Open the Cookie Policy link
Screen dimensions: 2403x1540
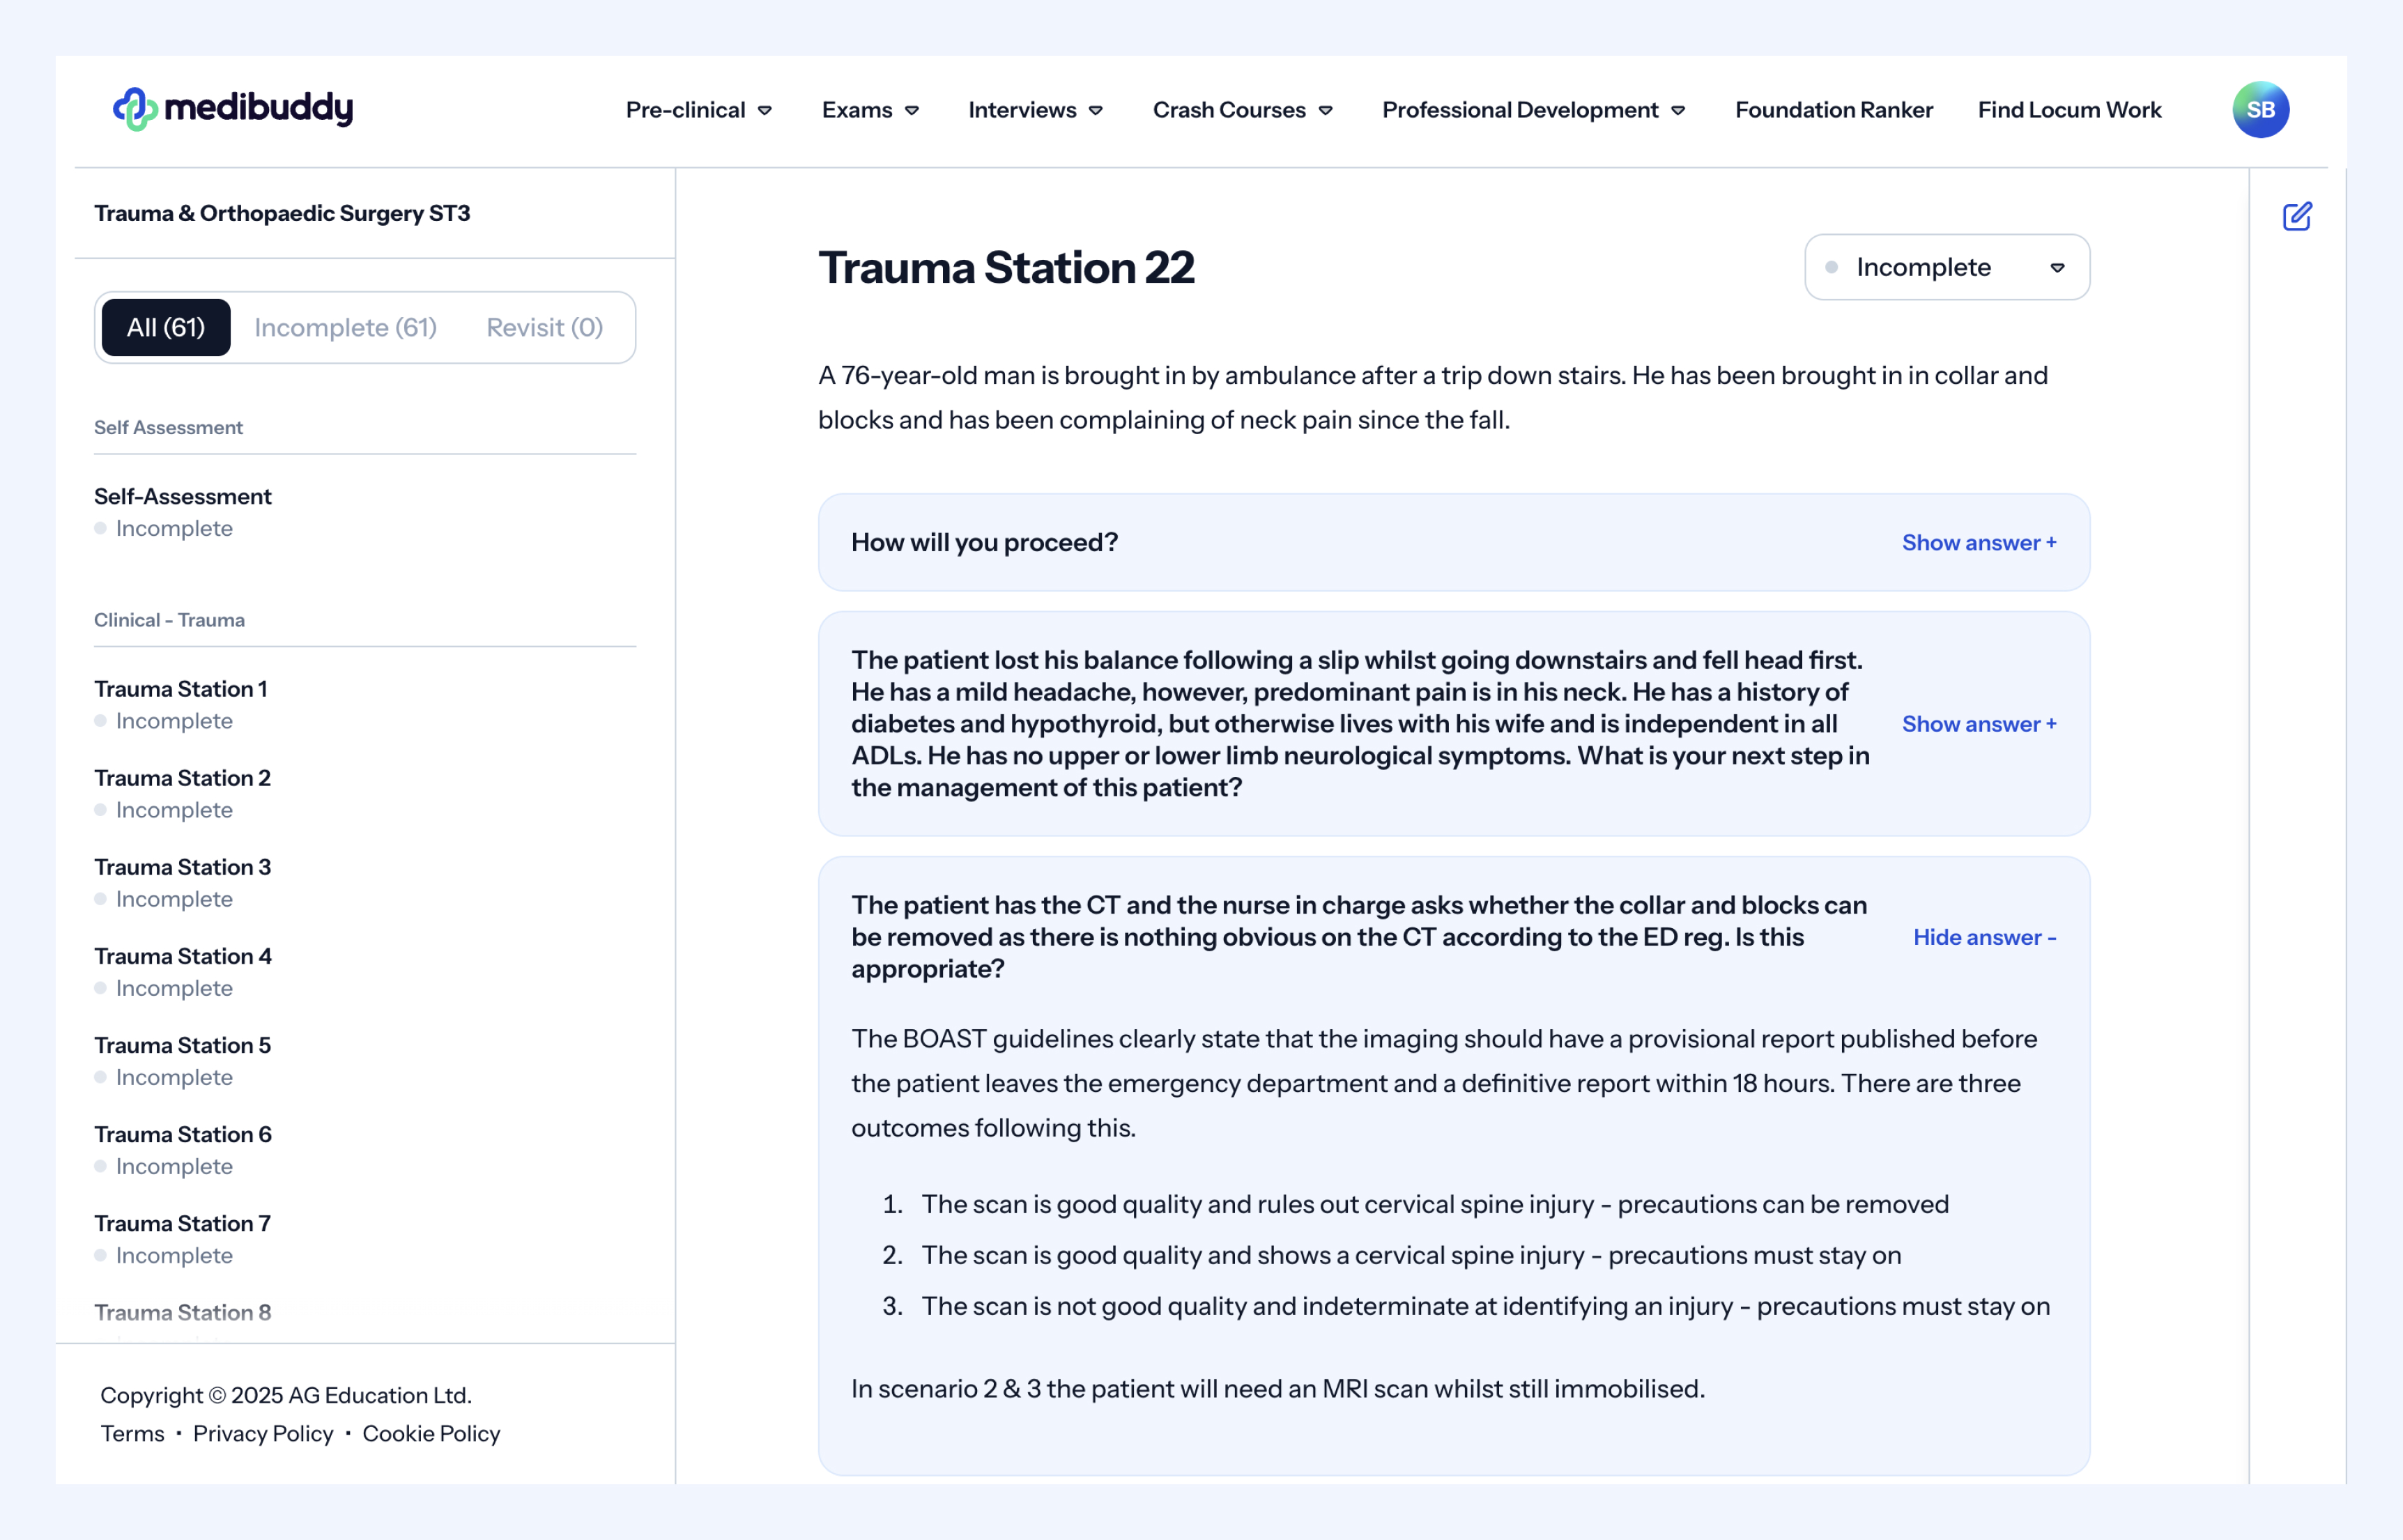click(x=431, y=1433)
